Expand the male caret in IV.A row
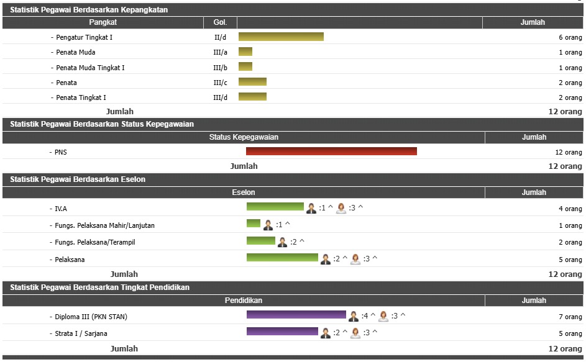Screen dimensions: 586x362 point(331,209)
